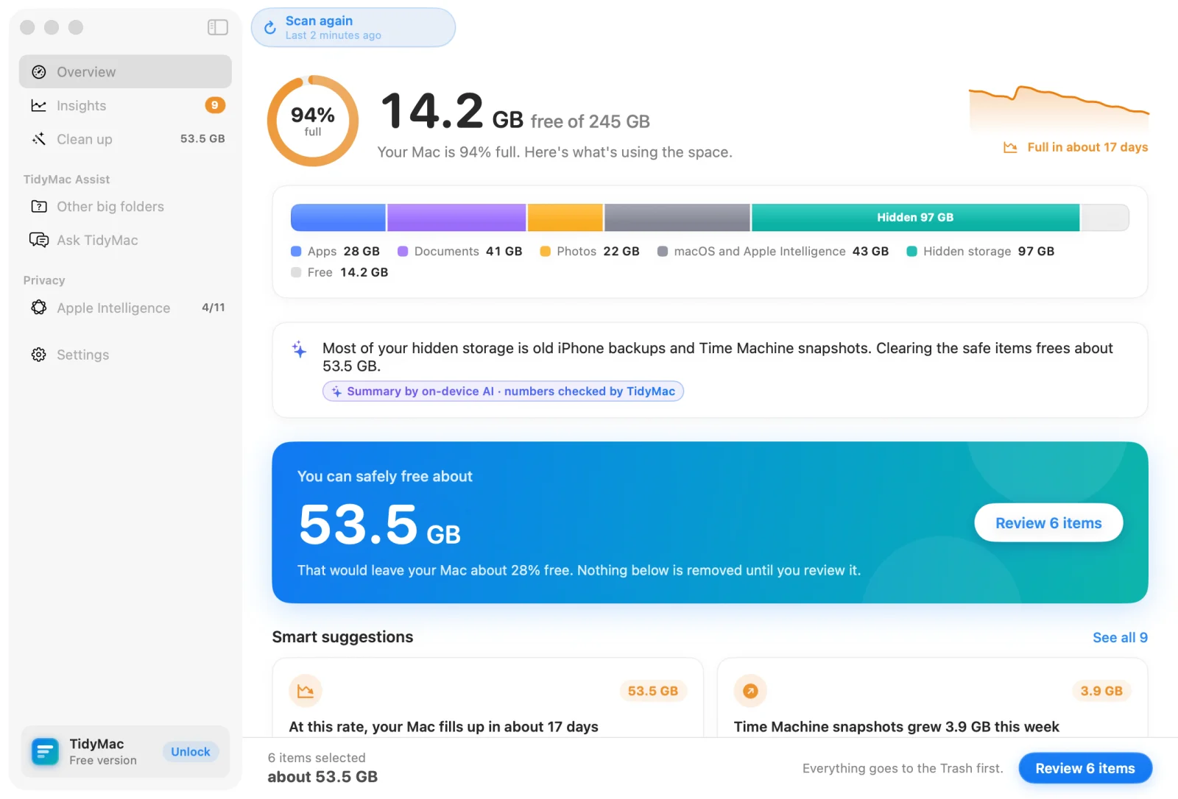Click the 94% full storage ring
The height and width of the screenshot is (799, 1178).
click(313, 121)
